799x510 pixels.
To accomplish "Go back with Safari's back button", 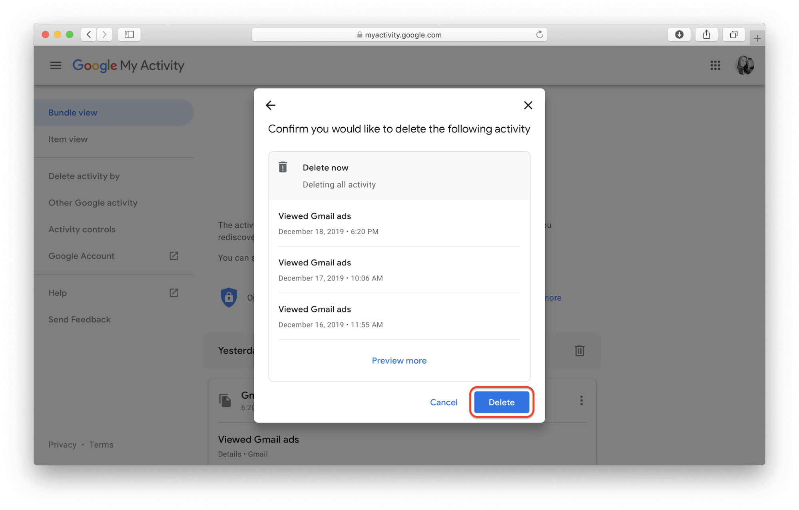I will coord(89,35).
